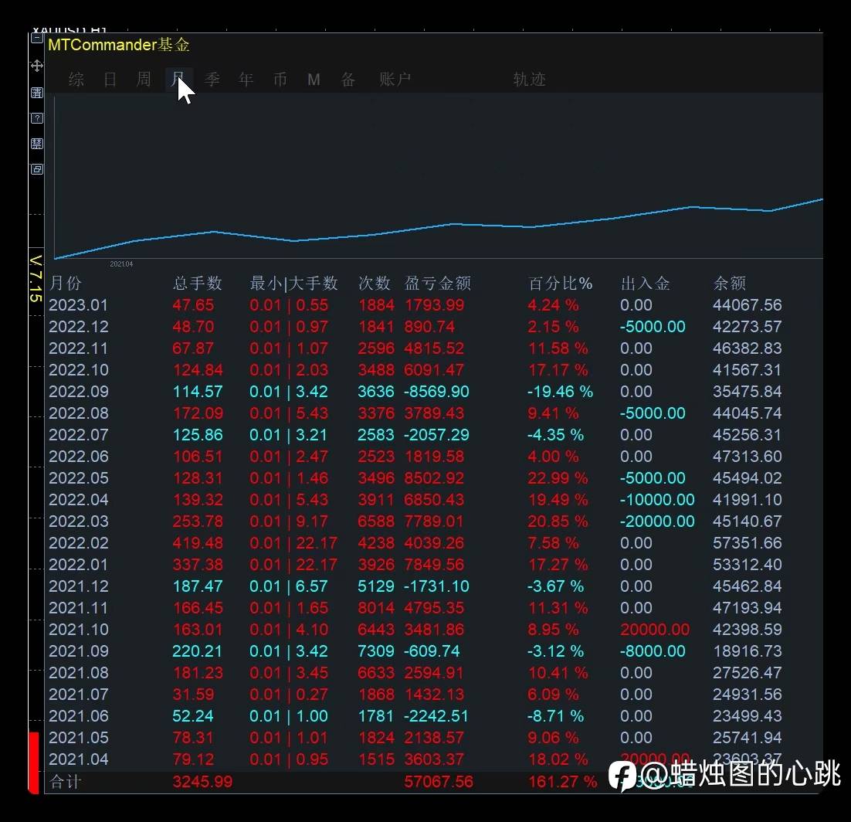The height and width of the screenshot is (822, 851).
Task: Click the 盈亏金额 column header
Action: click(437, 283)
